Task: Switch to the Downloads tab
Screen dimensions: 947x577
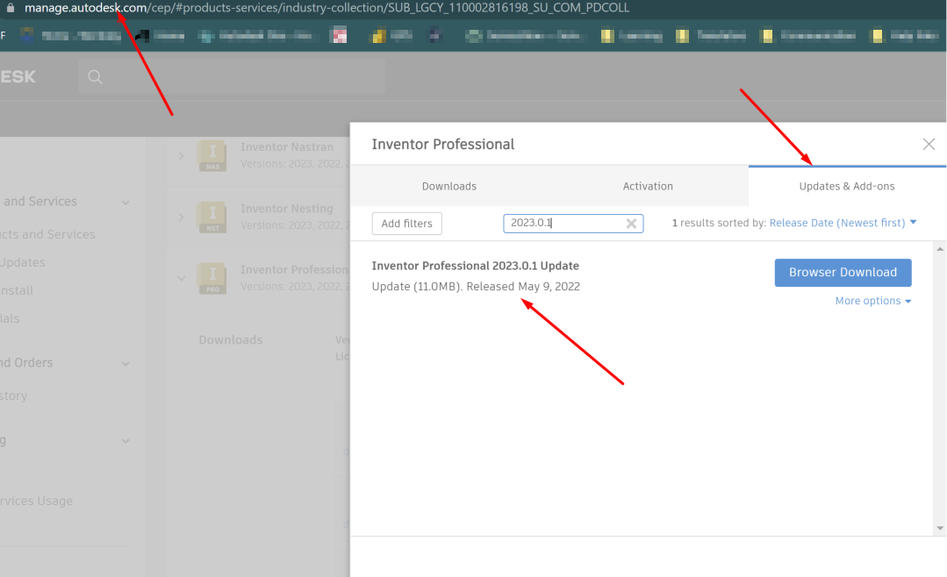Action: pyautogui.click(x=448, y=186)
